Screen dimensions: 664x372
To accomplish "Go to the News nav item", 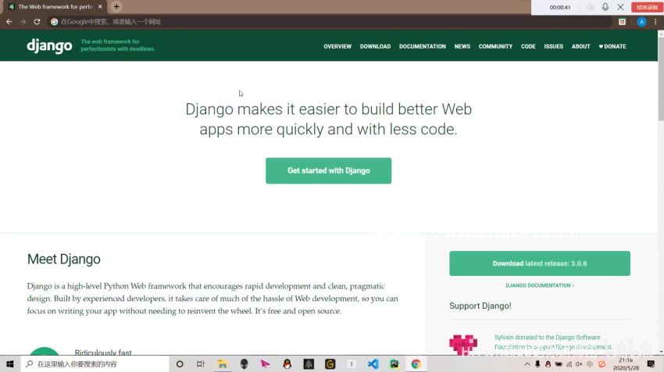I will click(x=462, y=46).
